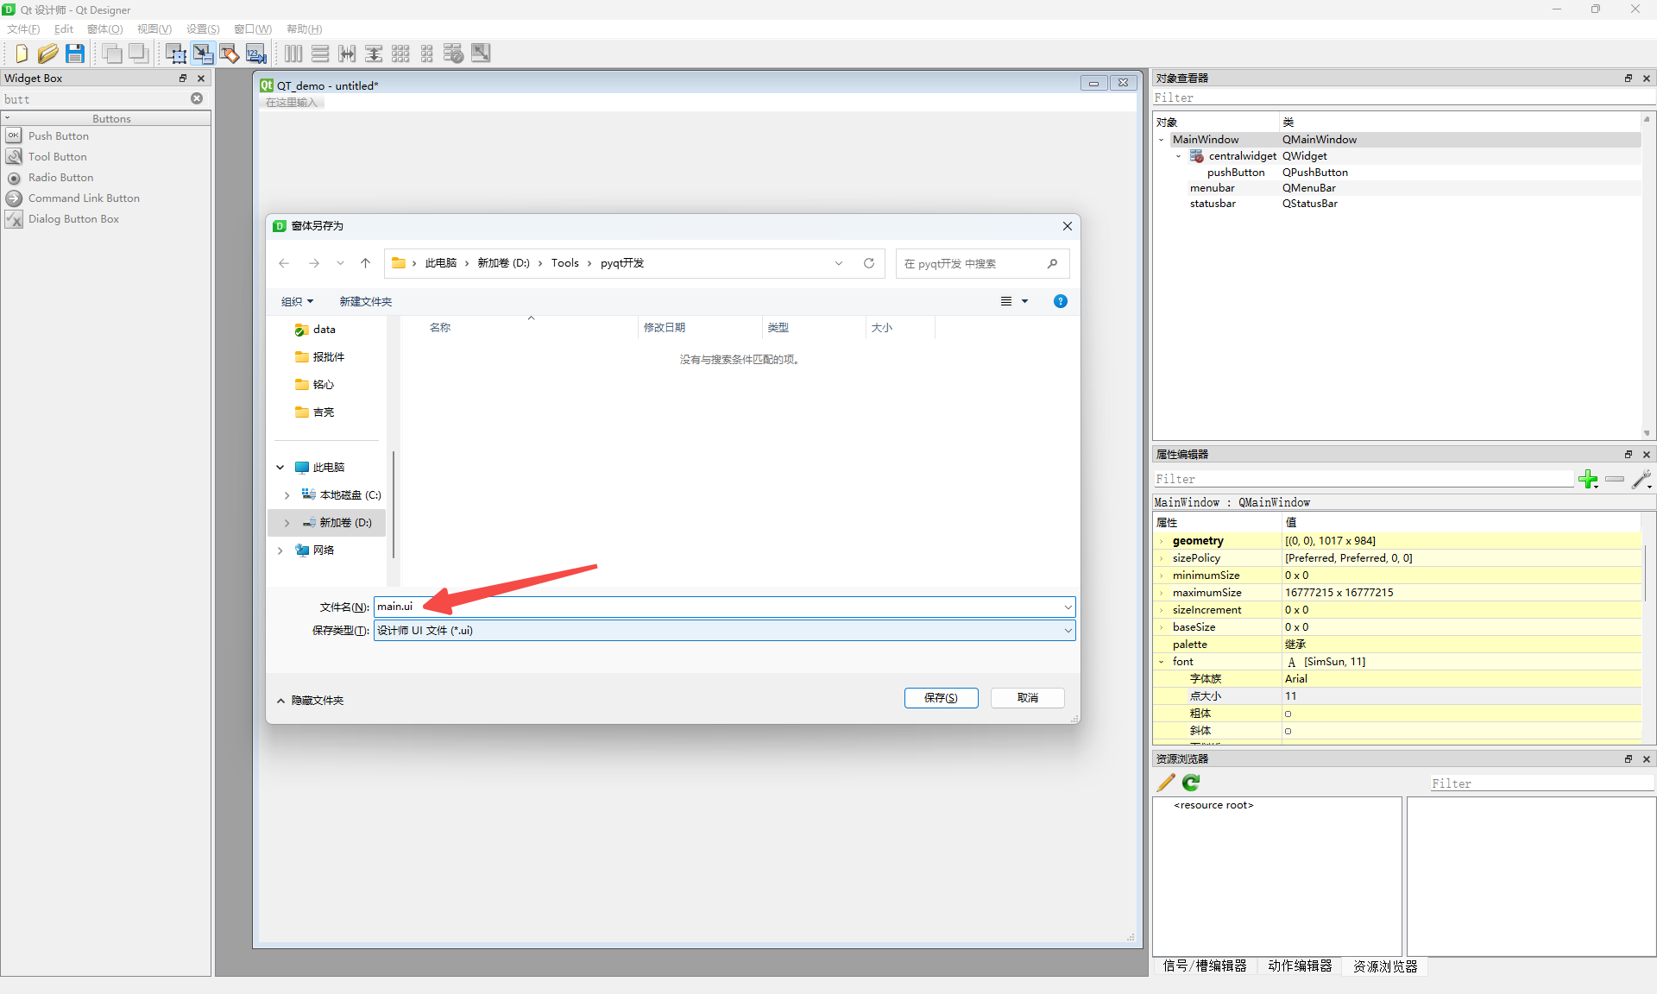The height and width of the screenshot is (994, 1657).
Task: Click the 保存(S) button
Action: 941,698
